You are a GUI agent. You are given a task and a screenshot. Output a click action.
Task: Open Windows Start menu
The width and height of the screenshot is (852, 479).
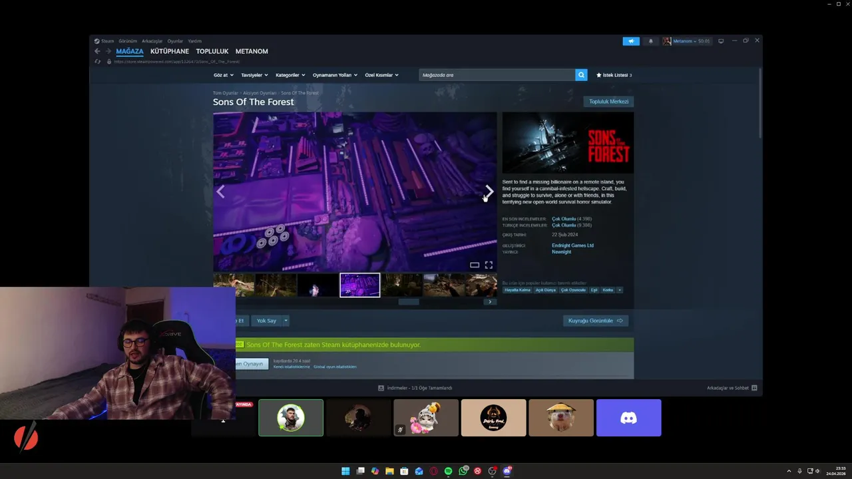[x=345, y=471]
